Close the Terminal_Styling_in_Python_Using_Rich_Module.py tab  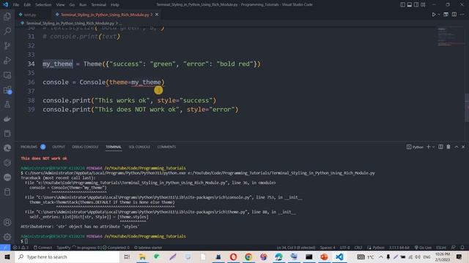[x=157, y=15]
